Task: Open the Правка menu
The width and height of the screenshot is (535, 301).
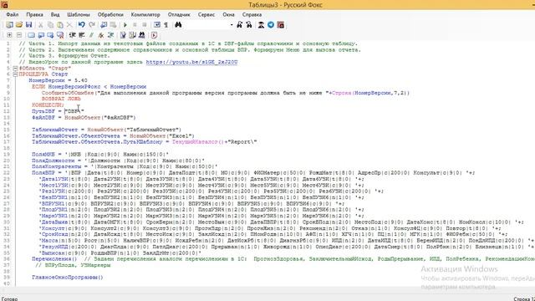Action: tap(34, 15)
